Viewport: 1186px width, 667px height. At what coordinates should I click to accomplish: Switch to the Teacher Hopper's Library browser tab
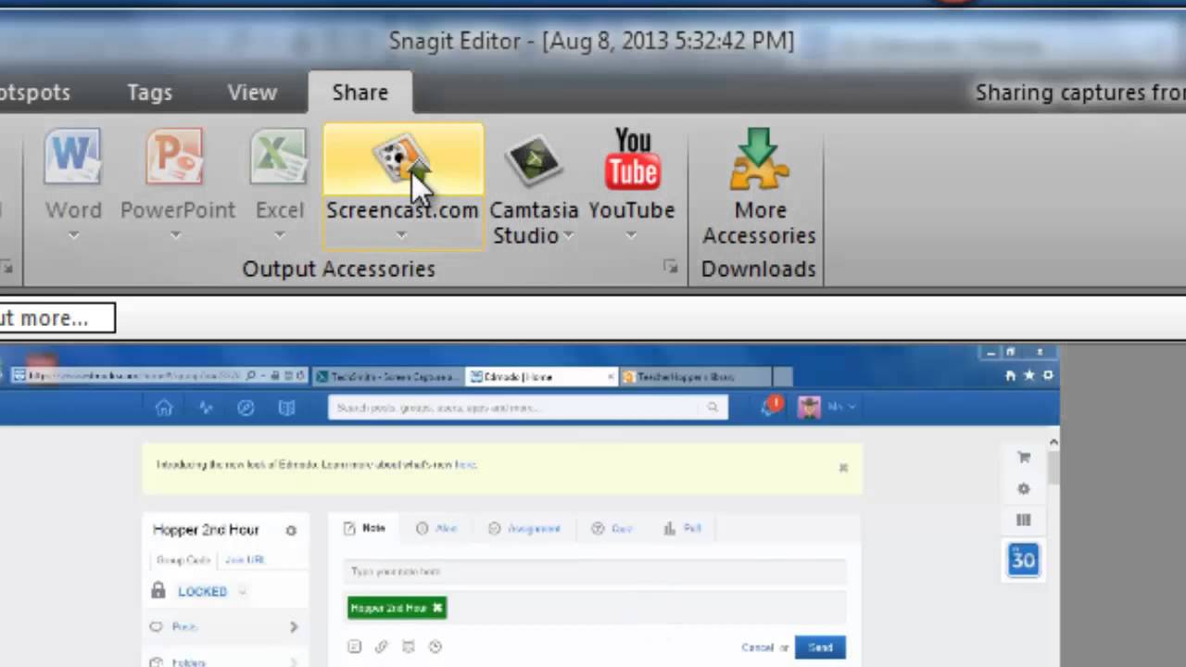point(695,376)
